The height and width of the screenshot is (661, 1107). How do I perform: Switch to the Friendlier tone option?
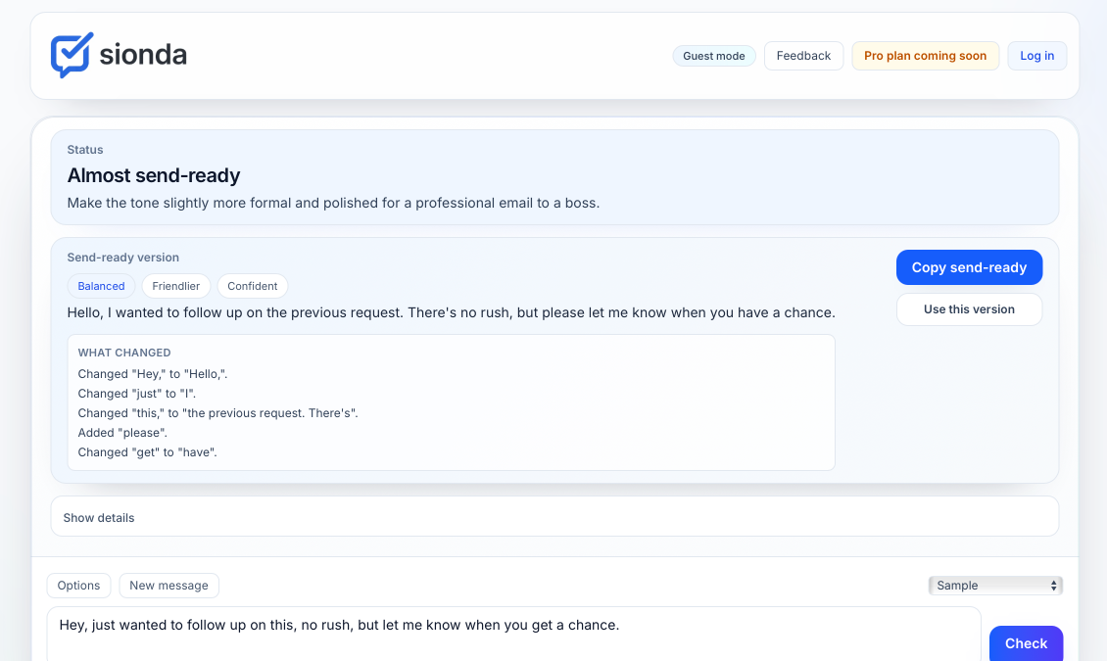tap(176, 286)
